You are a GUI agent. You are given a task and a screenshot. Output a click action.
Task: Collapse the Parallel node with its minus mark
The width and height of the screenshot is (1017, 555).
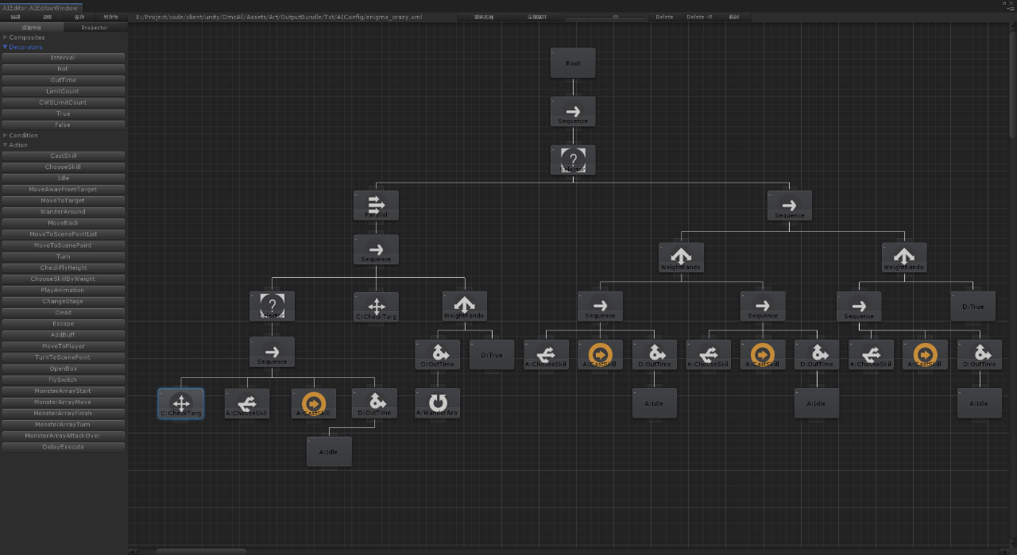[357, 194]
